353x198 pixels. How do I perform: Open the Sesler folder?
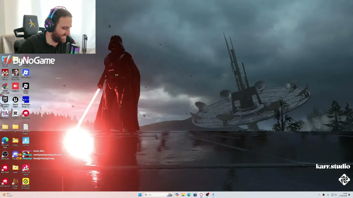pyautogui.click(x=15, y=169)
